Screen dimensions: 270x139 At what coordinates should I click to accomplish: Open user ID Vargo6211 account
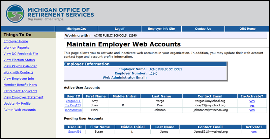[x=73, y=101]
